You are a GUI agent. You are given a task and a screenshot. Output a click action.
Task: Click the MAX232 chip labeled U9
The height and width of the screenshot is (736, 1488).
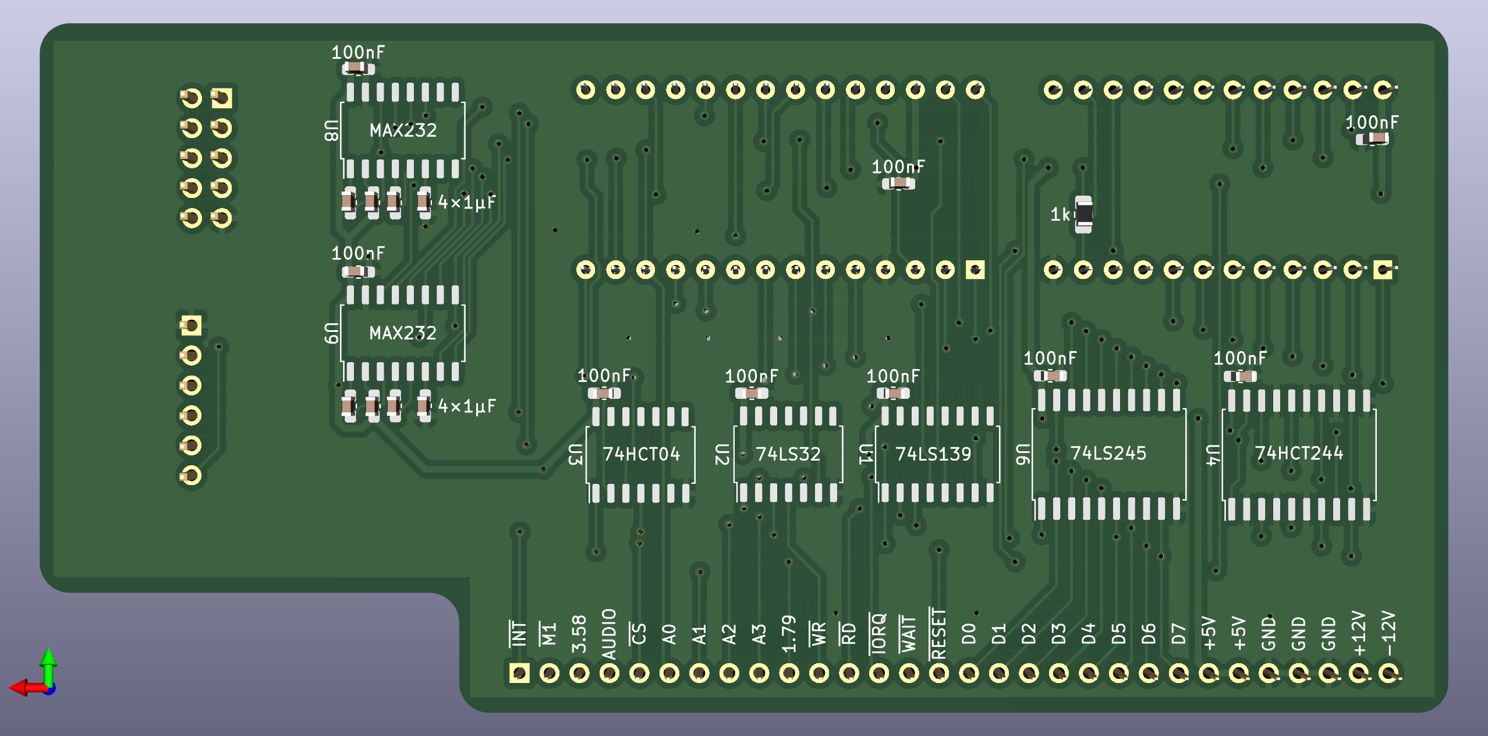click(x=402, y=333)
